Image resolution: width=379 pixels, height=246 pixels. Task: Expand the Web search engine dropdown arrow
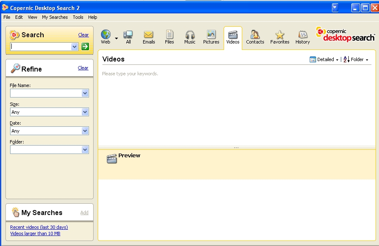(x=117, y=38)
